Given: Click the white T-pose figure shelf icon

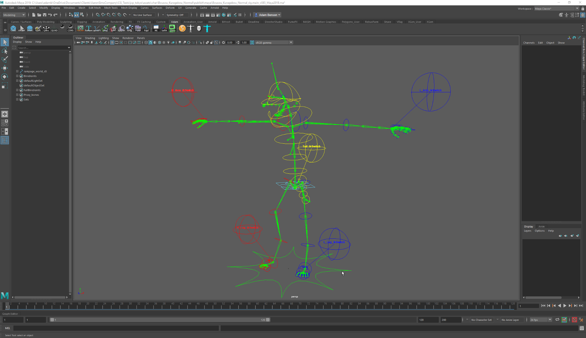Looking at the screenshot, I should click(x=191, y=28).
